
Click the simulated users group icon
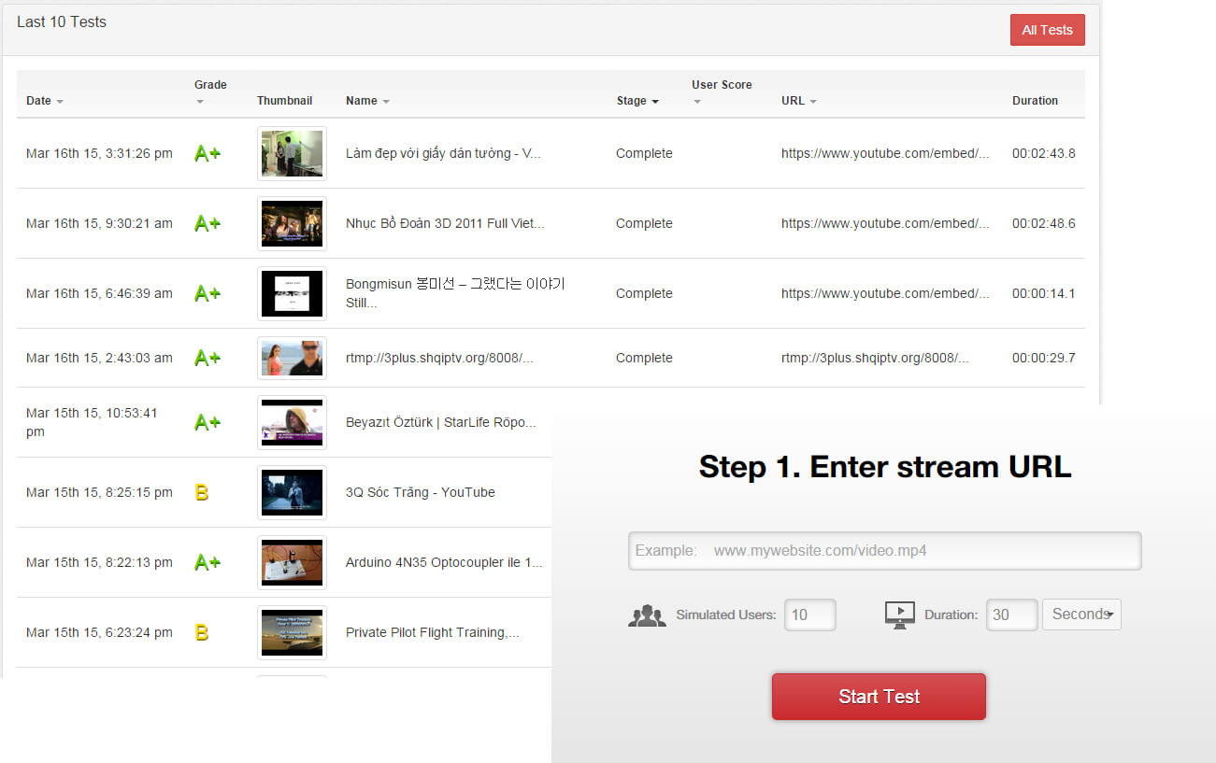coord(647,615)
